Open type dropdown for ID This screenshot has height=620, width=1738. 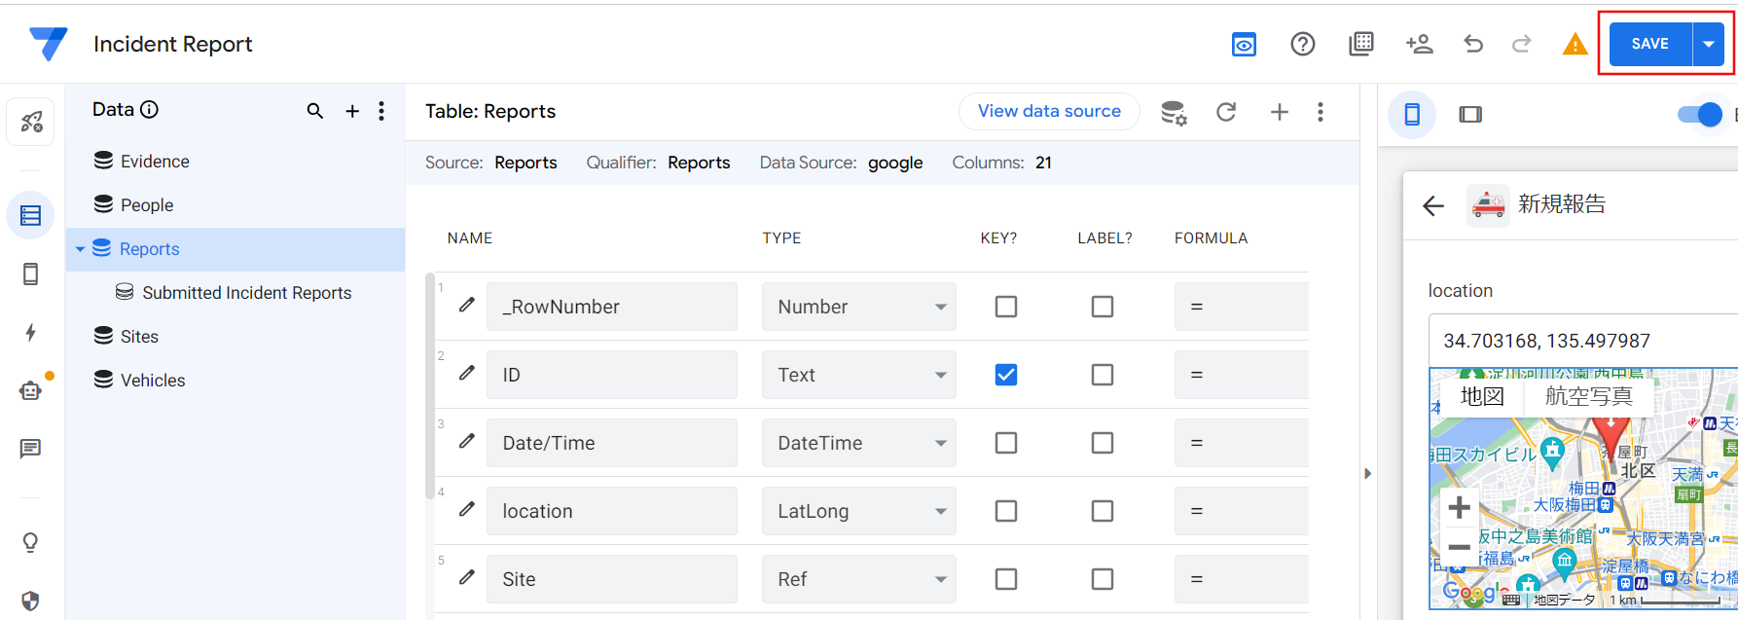[x=858, y=375]
